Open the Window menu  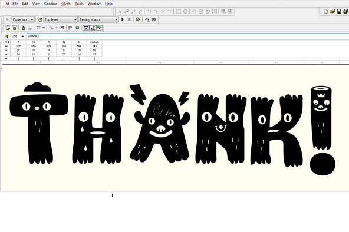tap(94, 4)
